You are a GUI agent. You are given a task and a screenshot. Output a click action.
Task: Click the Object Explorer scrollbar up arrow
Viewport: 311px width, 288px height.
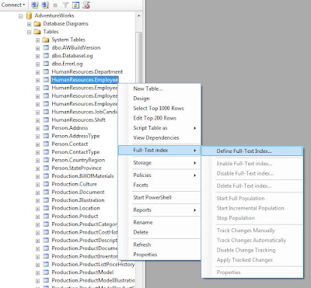[139, 16]
